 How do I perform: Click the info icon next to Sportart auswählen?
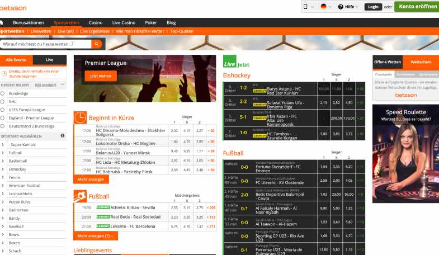click(x=63, y=135)
